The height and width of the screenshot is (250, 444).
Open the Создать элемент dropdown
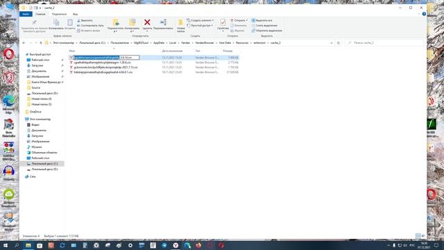tap(200, 20)
